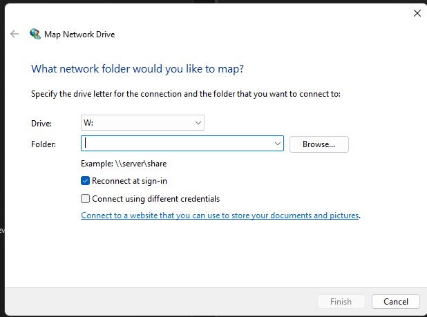Expand the Drive letter dropdown chevron
The height and width of the screenshot is (317, 427).
point(198,123)
